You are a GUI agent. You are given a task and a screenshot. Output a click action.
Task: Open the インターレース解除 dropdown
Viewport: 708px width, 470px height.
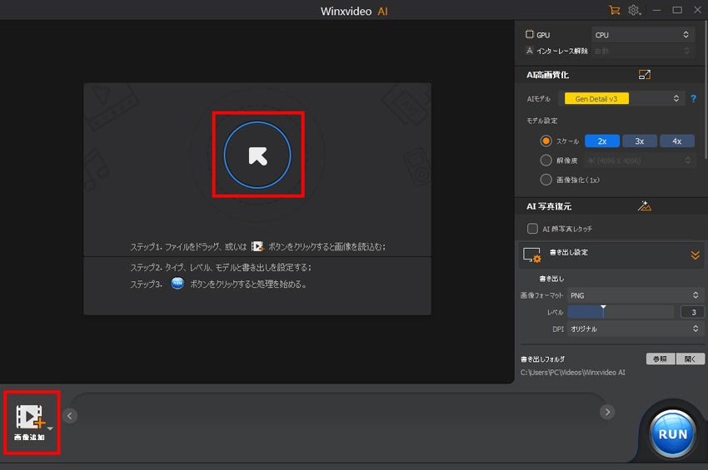[x=641, y=51]
